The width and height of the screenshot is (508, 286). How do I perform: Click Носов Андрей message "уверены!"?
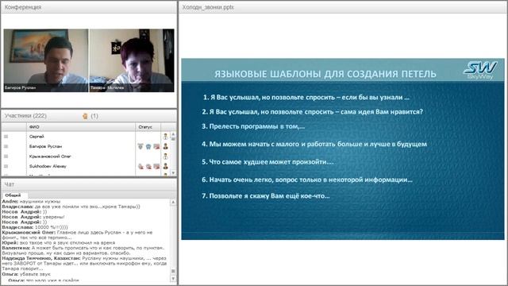coord(33,217)
